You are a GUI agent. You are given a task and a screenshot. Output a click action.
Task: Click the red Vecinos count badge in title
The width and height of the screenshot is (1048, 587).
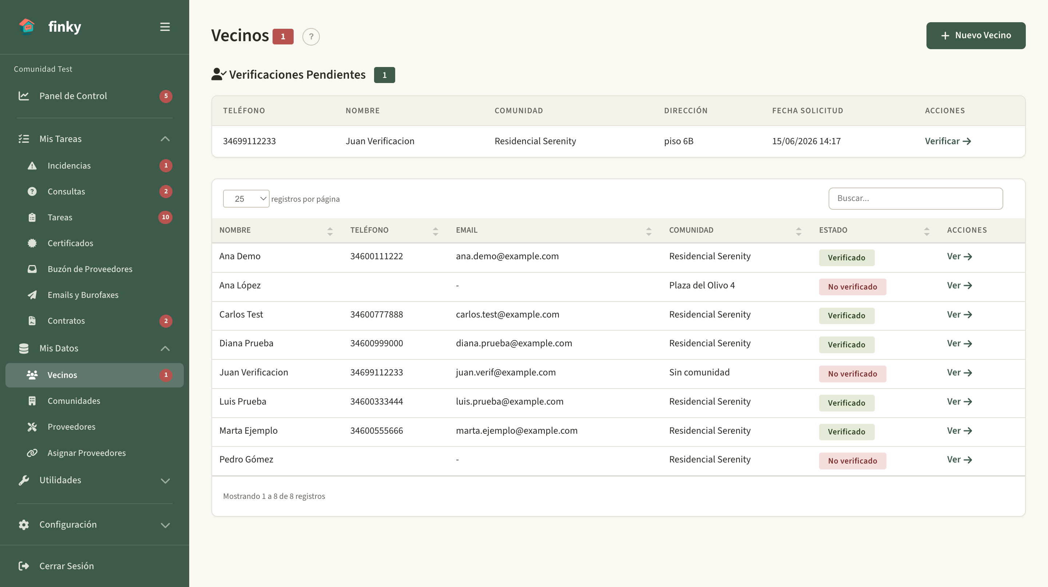[283, 37]
